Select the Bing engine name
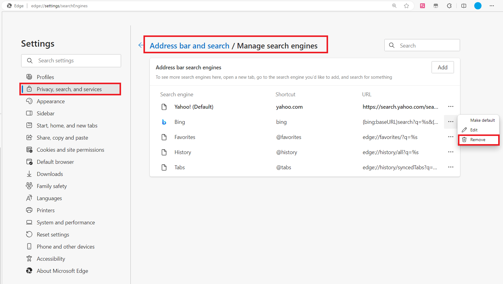 (x=179, y=122)
